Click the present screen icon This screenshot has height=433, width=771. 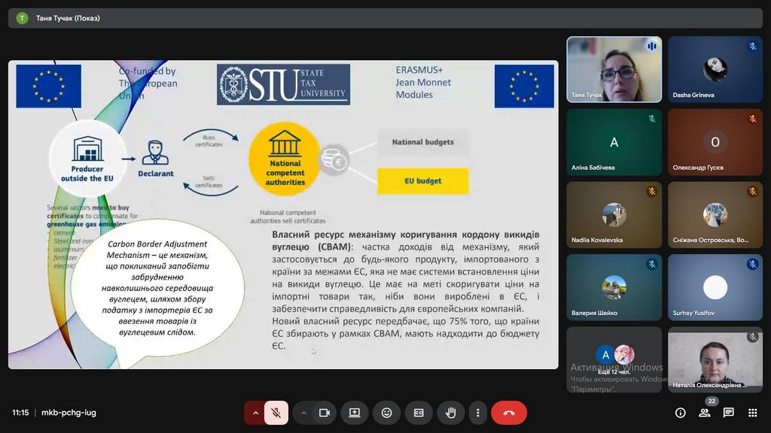coord(355,413)
